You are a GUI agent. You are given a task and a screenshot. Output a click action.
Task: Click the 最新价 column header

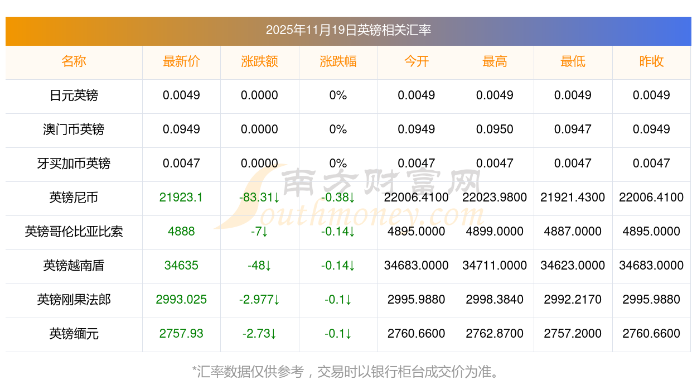(181, 61)
